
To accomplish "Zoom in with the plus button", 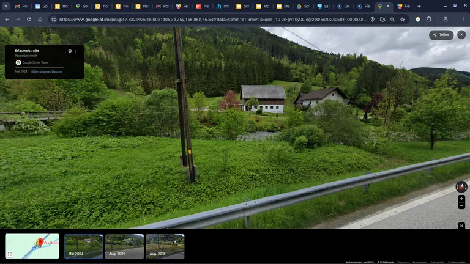I will (461, 199).
